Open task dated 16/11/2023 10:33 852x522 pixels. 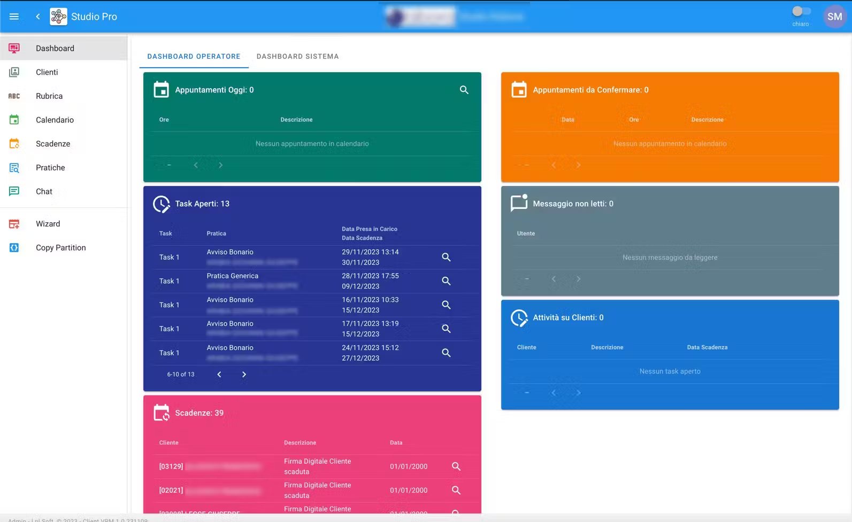[446, 305]
